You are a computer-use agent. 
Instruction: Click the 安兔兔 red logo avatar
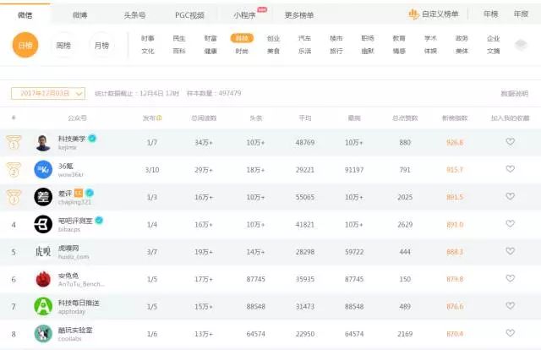(43, 279)
